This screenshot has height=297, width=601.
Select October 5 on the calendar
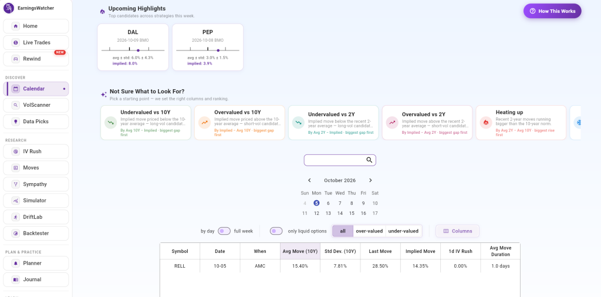316,203
